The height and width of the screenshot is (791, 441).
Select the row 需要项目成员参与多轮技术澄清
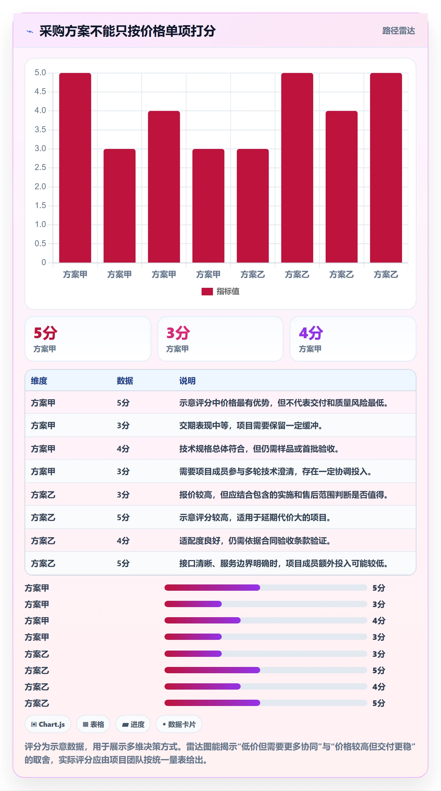pyautogui.click(x=220, y=471)
